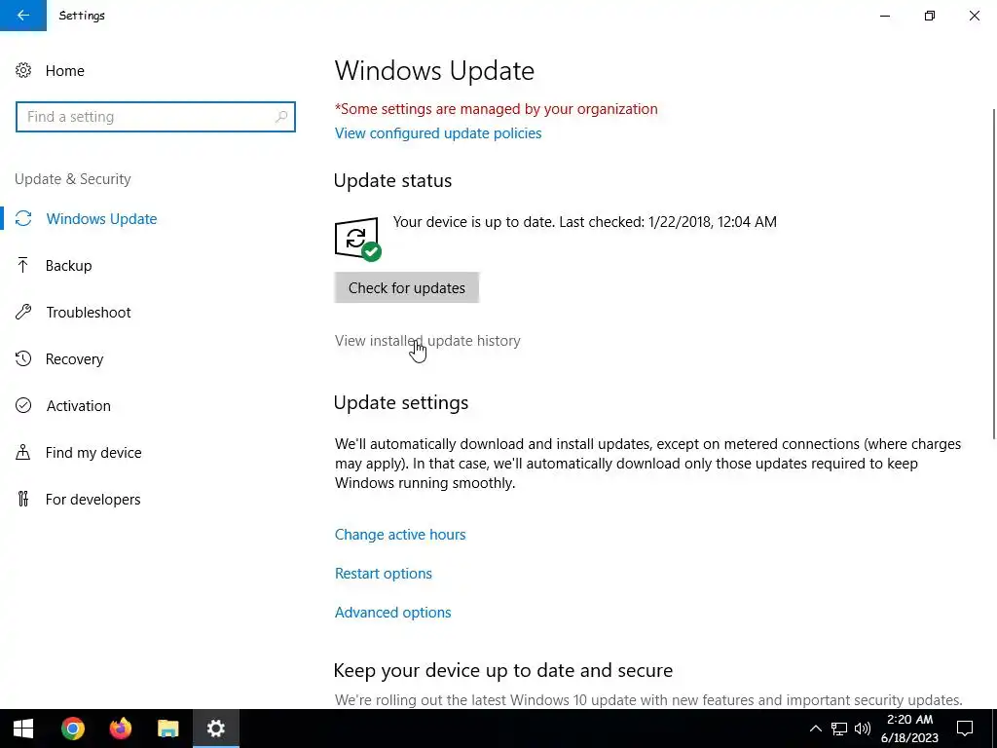Click the Windows Update sync arrows sidebar icon
The image size is (997, 748).
[x=23, y=219]
